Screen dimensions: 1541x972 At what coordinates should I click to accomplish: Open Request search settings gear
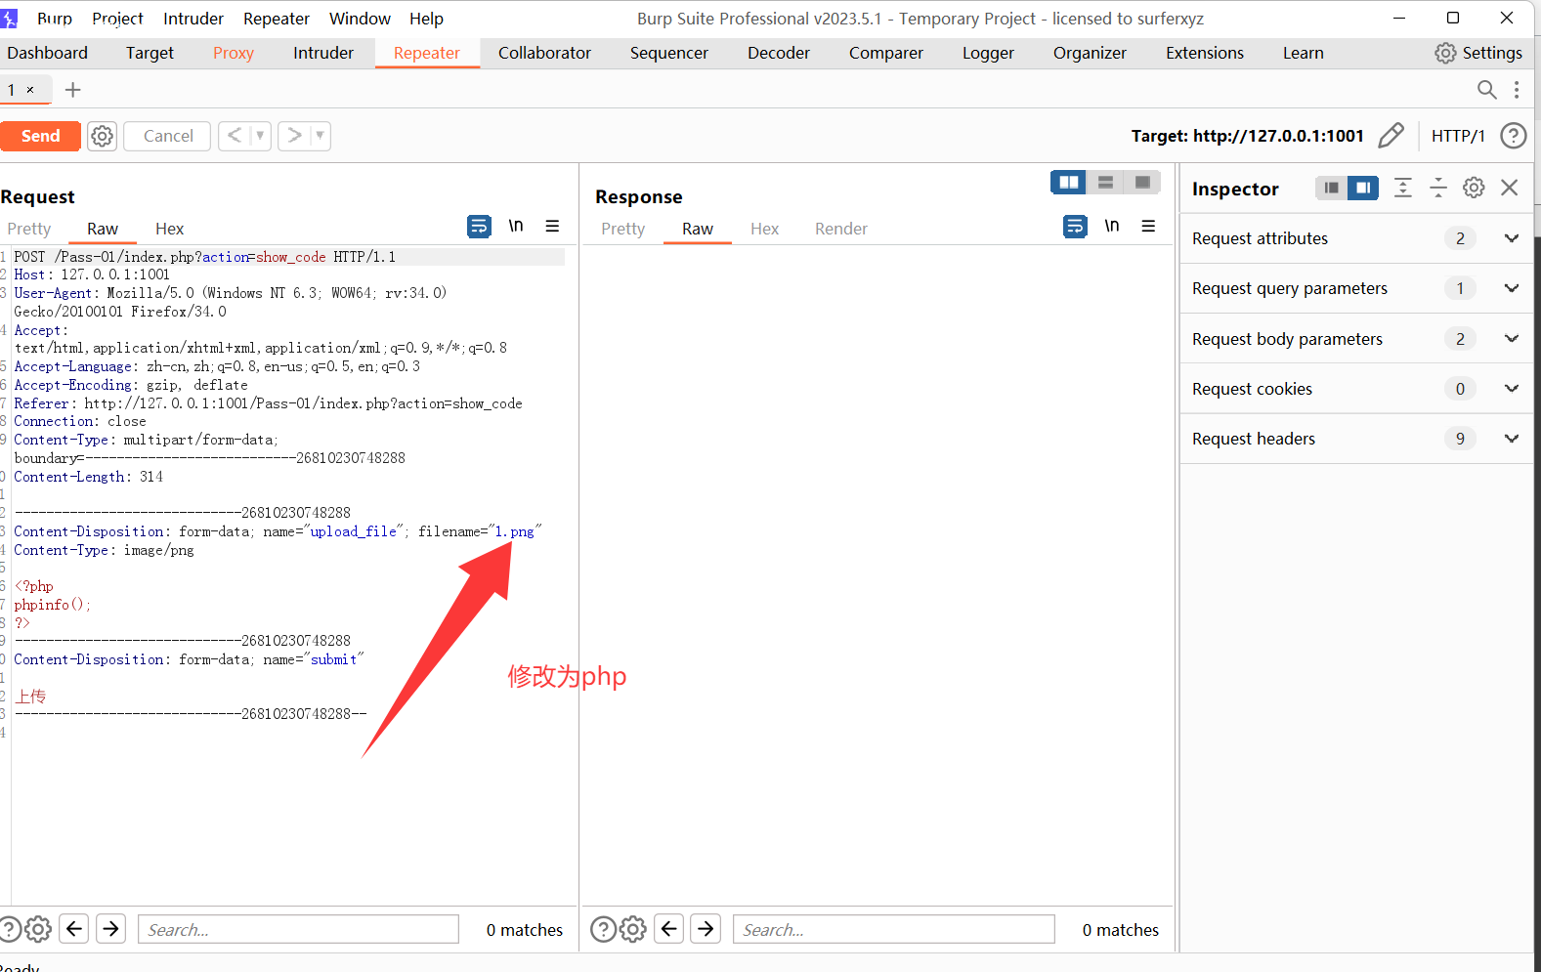[38, 929]
